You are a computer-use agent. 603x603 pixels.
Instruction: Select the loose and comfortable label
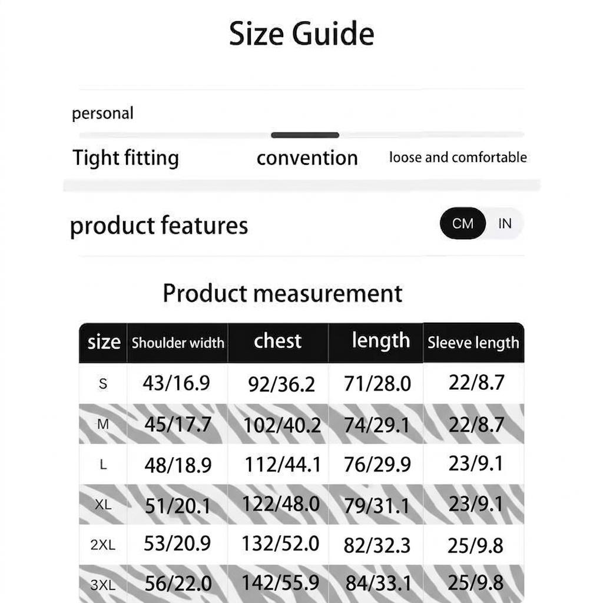coord(458,157)
